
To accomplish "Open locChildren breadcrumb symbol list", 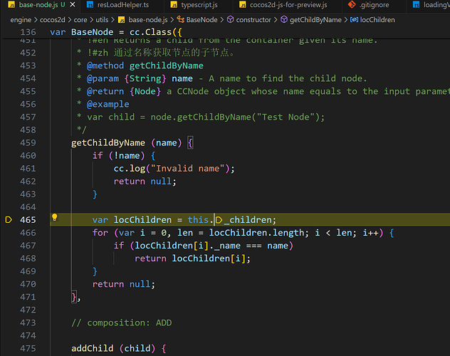I will click(x=377, y=20).
